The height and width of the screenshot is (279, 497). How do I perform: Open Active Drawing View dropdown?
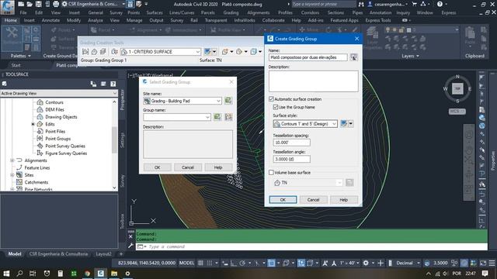coord(114,93)
